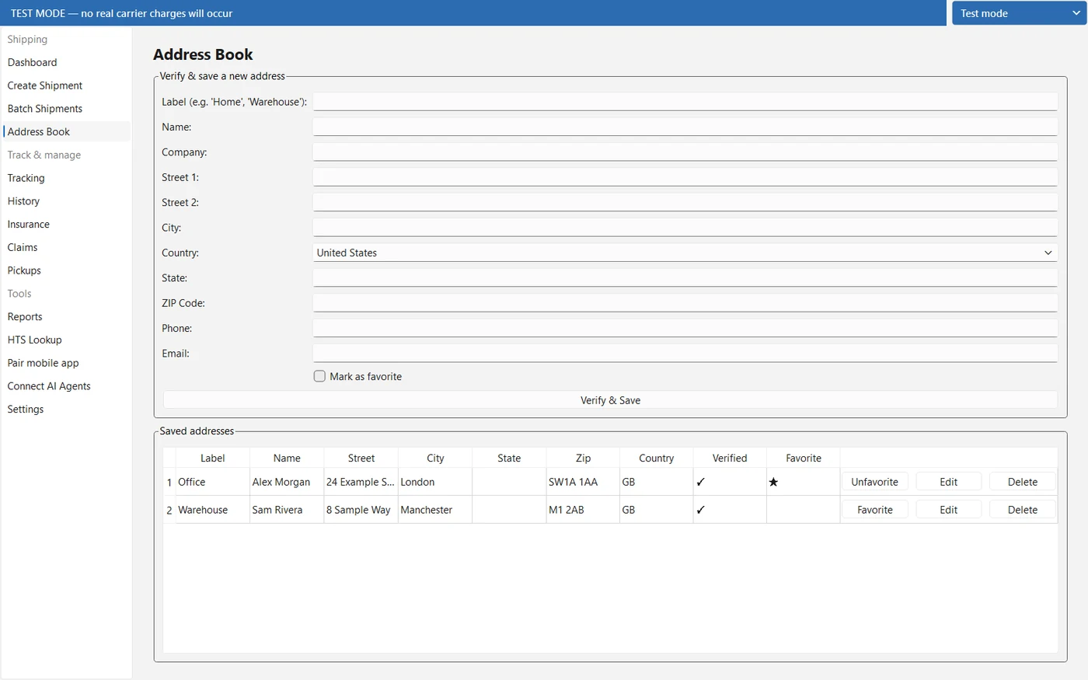Navigate to Claims section
This screenshot has width=1088, height=680.
(65, 247)
